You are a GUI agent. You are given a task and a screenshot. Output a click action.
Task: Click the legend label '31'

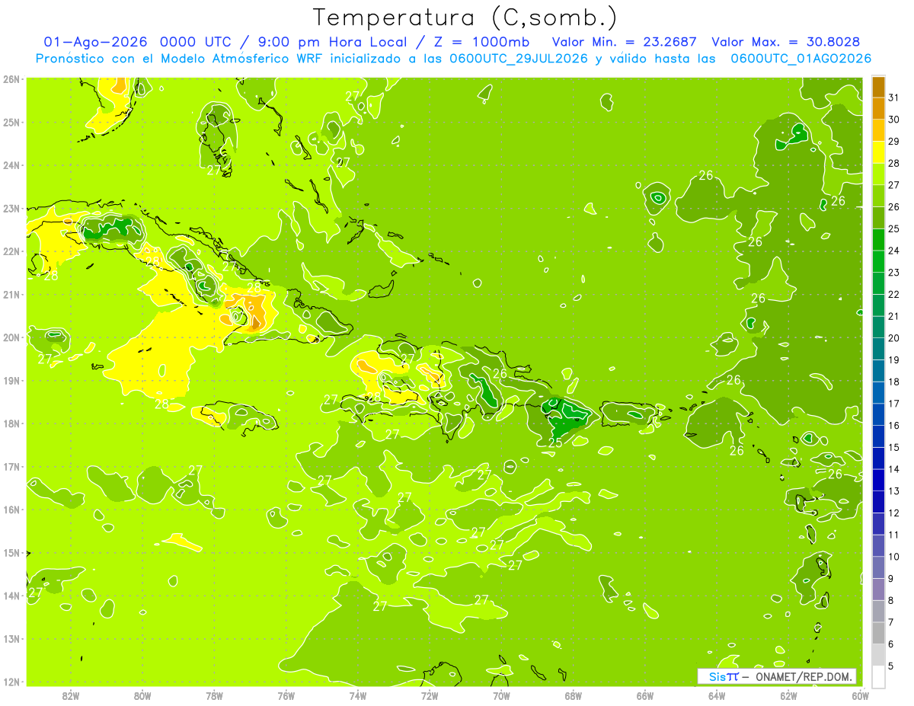(x=893, y=97)
